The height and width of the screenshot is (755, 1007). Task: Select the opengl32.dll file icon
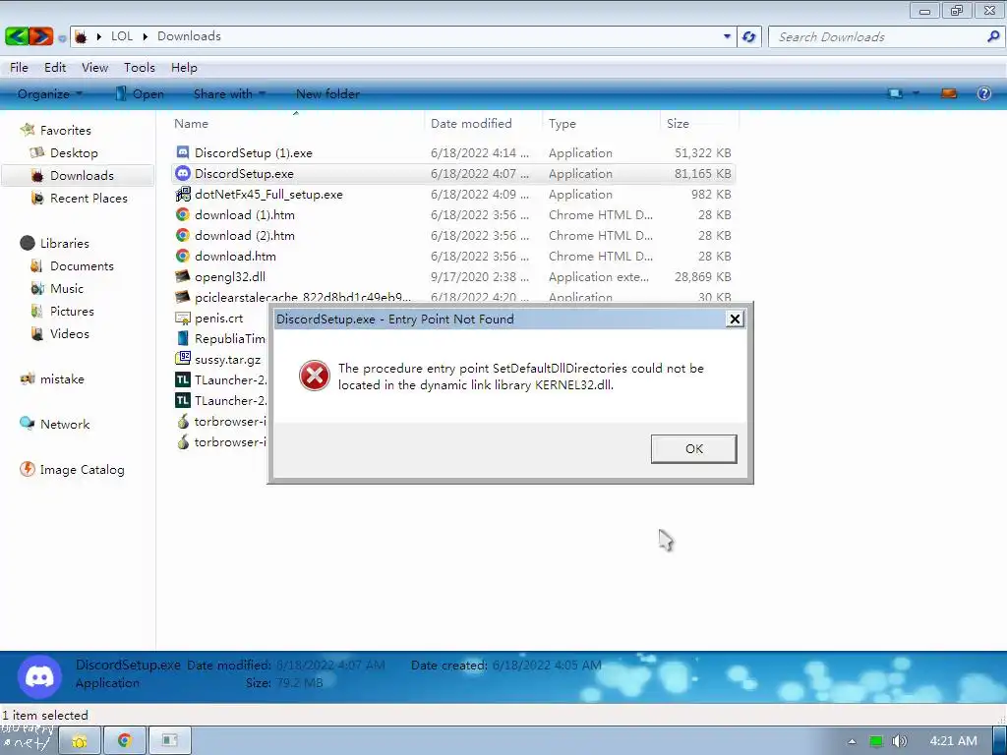(183, 276)
